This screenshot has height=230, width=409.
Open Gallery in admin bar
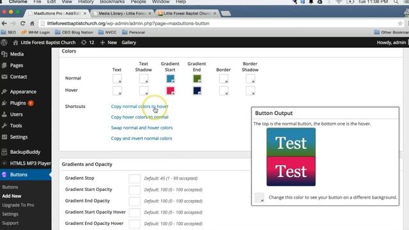(129, 42)
